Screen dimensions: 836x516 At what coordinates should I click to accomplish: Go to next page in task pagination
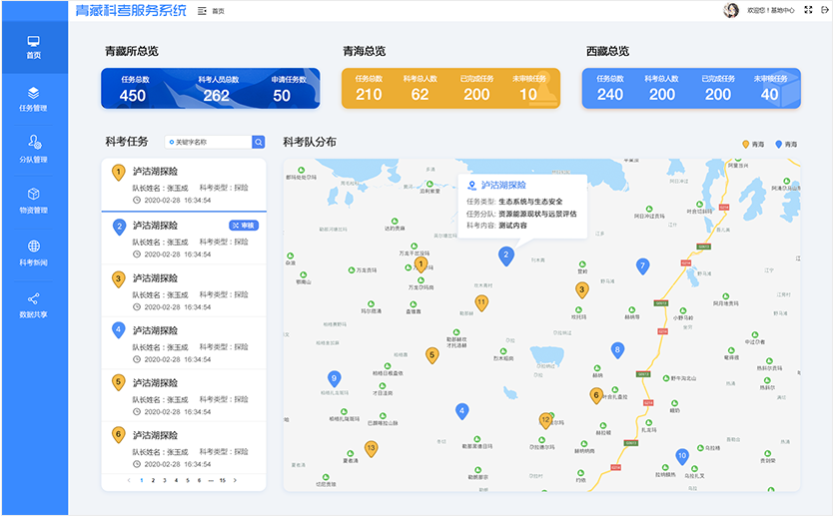(235, 480)
